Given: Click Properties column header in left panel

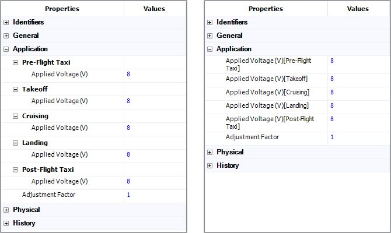Looking at the screenshot, I should coord(62,9).
